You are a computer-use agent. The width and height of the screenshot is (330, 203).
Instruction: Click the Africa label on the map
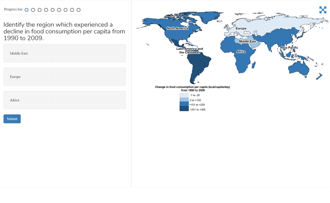[241, 52]
